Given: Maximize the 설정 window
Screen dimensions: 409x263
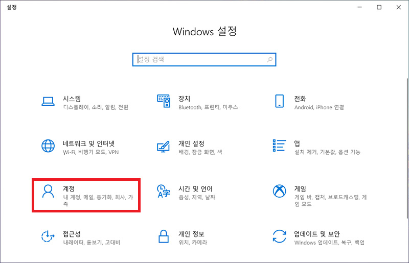Looking at the screenshot, I should pos(379,7).
